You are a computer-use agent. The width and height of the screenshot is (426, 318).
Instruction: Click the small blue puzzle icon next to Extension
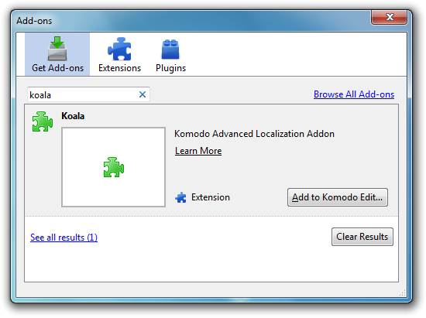click(x=181, y=197)
